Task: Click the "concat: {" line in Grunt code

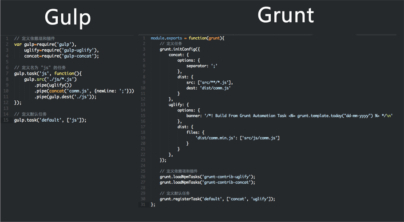Action: (x=179, y=55)
